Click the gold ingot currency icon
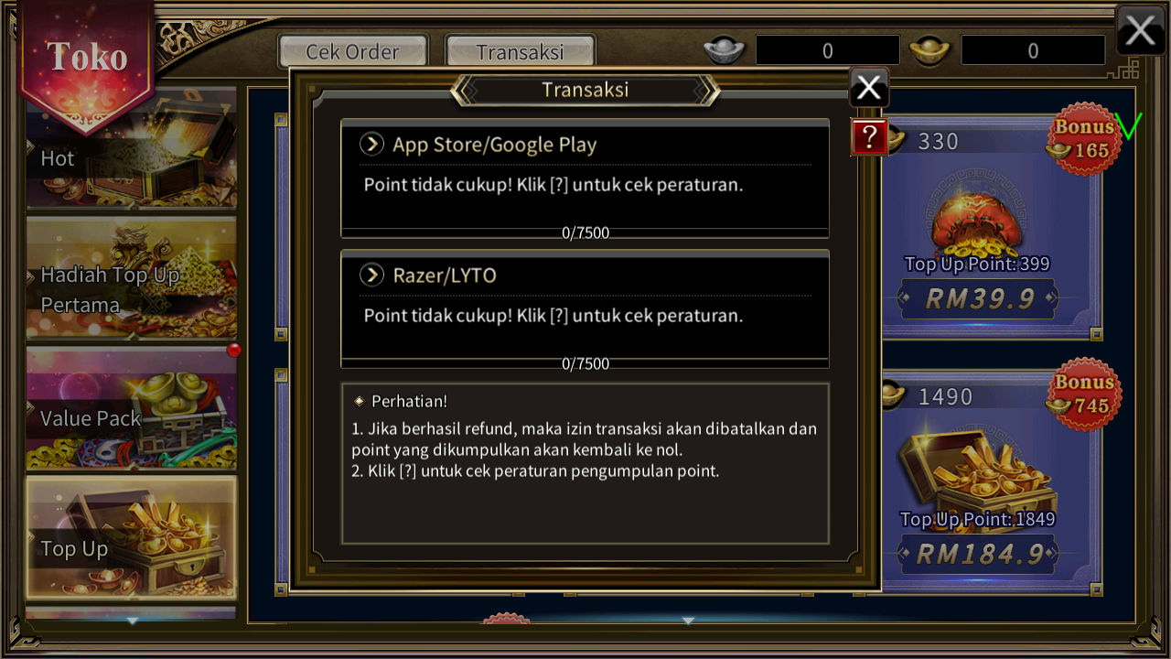 pyautogui.click(x=929, y=50)
